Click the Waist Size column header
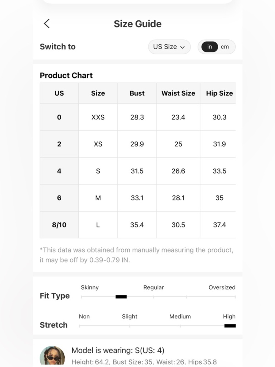 (x=178, y=93)
